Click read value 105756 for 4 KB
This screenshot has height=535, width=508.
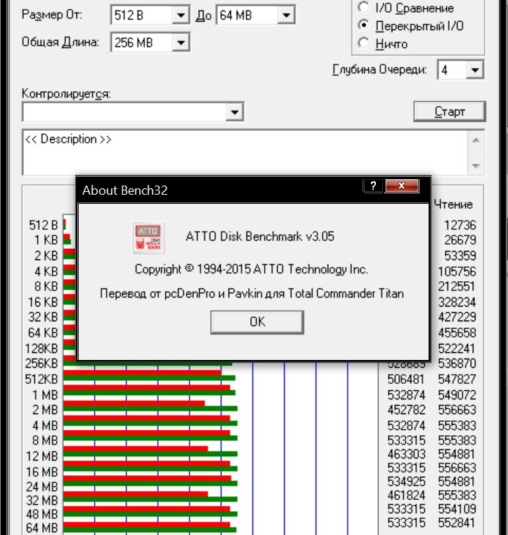pos(457,271)
